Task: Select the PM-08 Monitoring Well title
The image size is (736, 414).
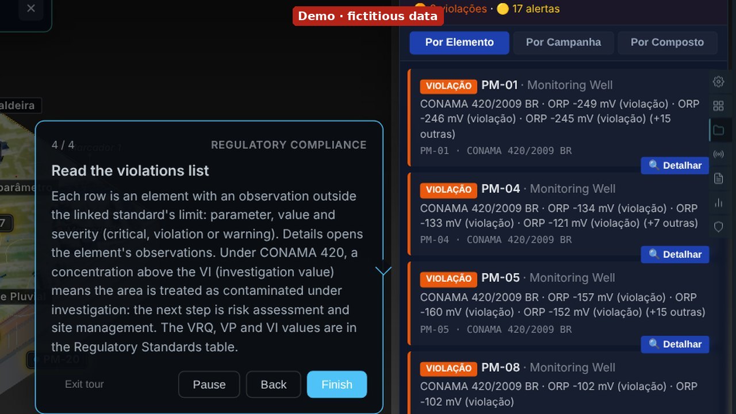Action: 549,367
